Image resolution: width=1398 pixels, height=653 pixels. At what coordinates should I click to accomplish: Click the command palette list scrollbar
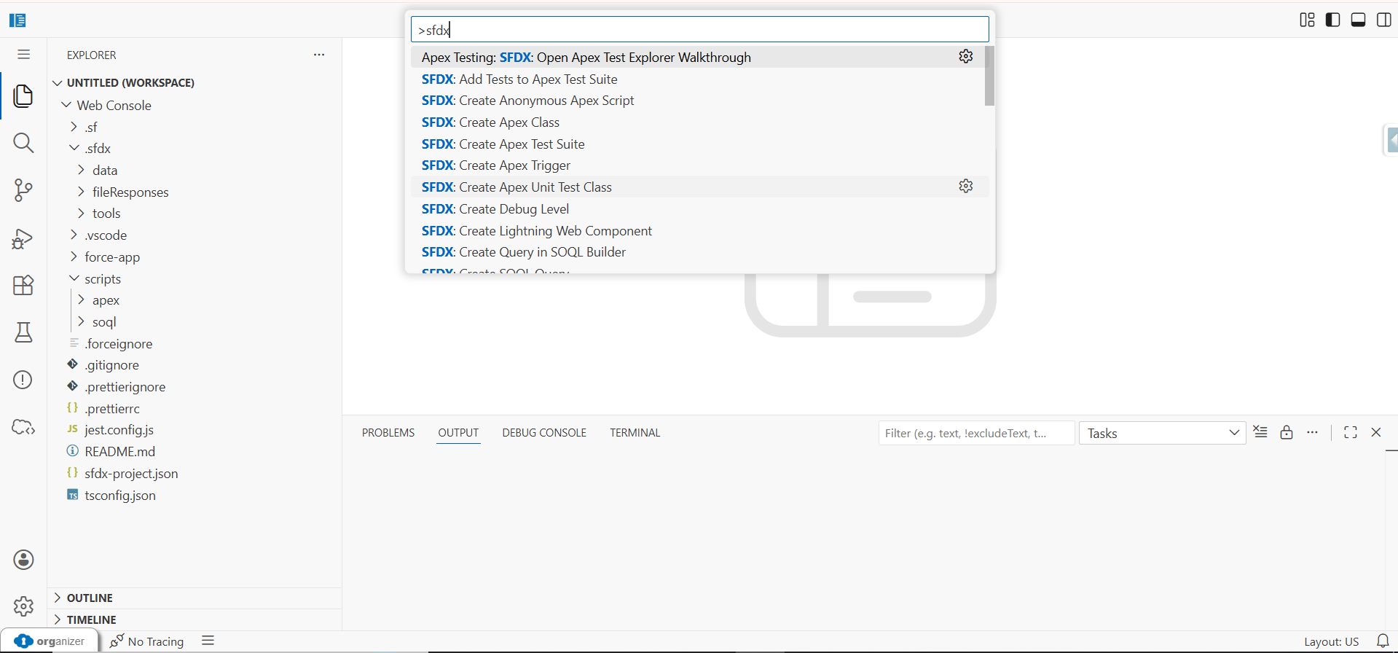coord(989,76)
